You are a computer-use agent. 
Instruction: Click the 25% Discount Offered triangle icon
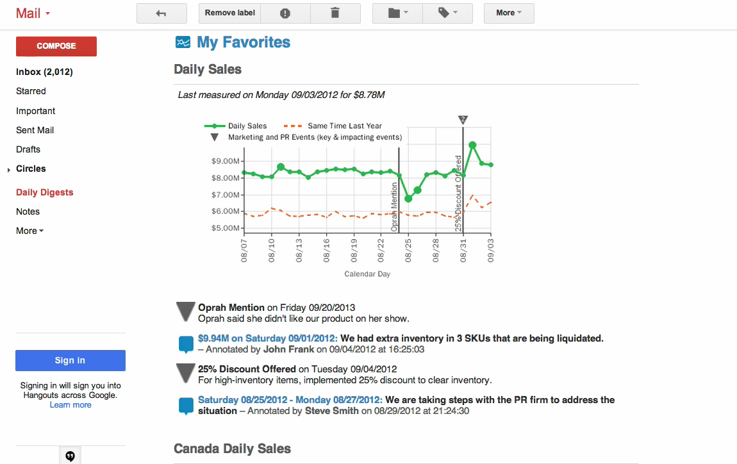point(186,373)
